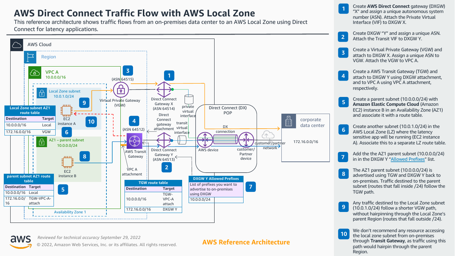The width and height of the screenshot is (455, 256).
Task: Click the Virtual Private Gateway icon
Action: 120,90
